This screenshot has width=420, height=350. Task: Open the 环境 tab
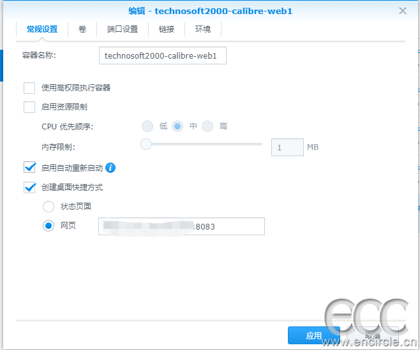(x=203, y=29)
